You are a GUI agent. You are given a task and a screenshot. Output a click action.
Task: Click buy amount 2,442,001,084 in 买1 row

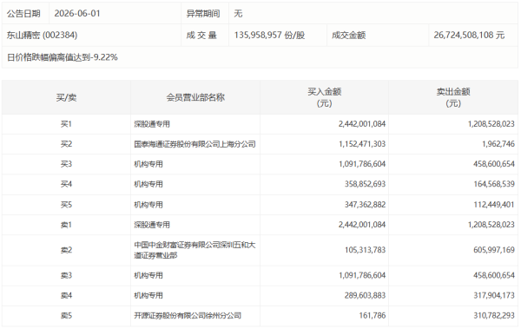point(362,124)
